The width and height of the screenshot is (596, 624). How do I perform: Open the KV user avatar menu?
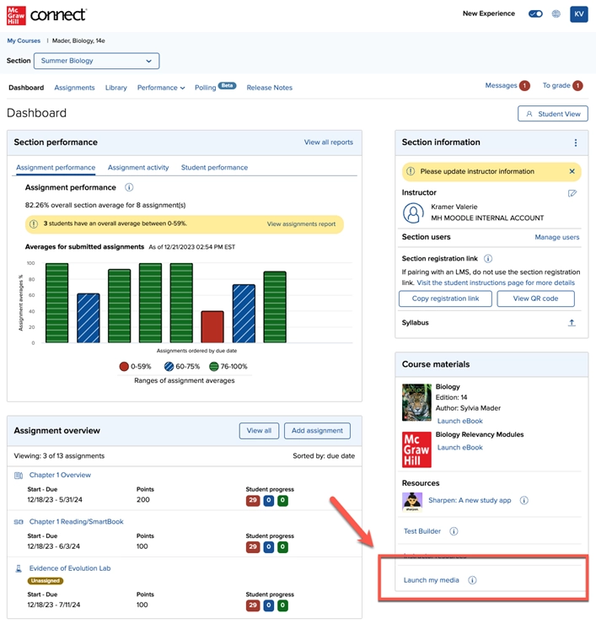[x=579, y=14]
